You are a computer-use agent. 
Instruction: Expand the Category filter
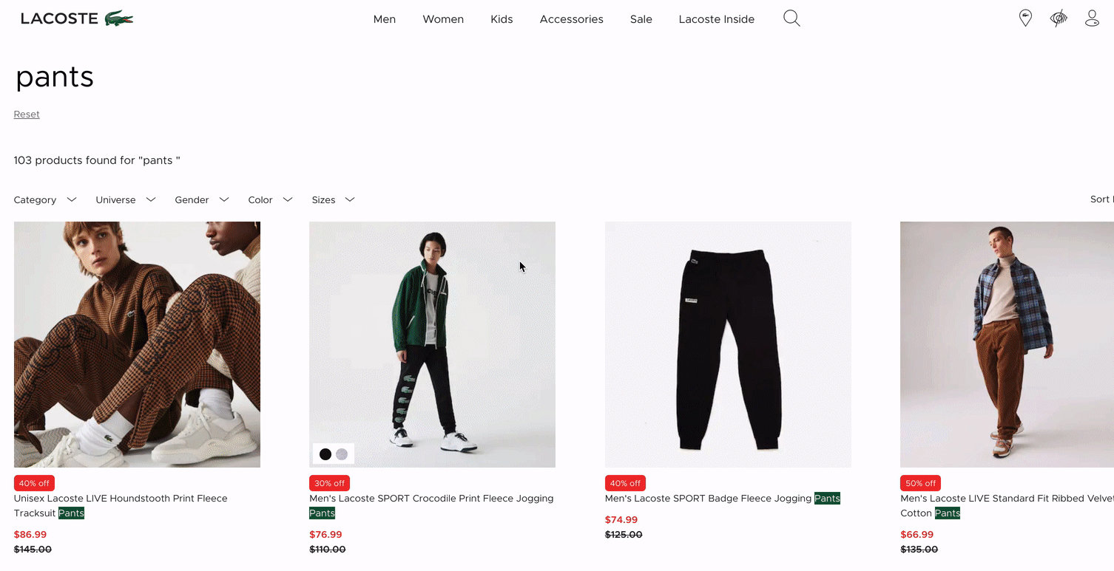(45, 199)
